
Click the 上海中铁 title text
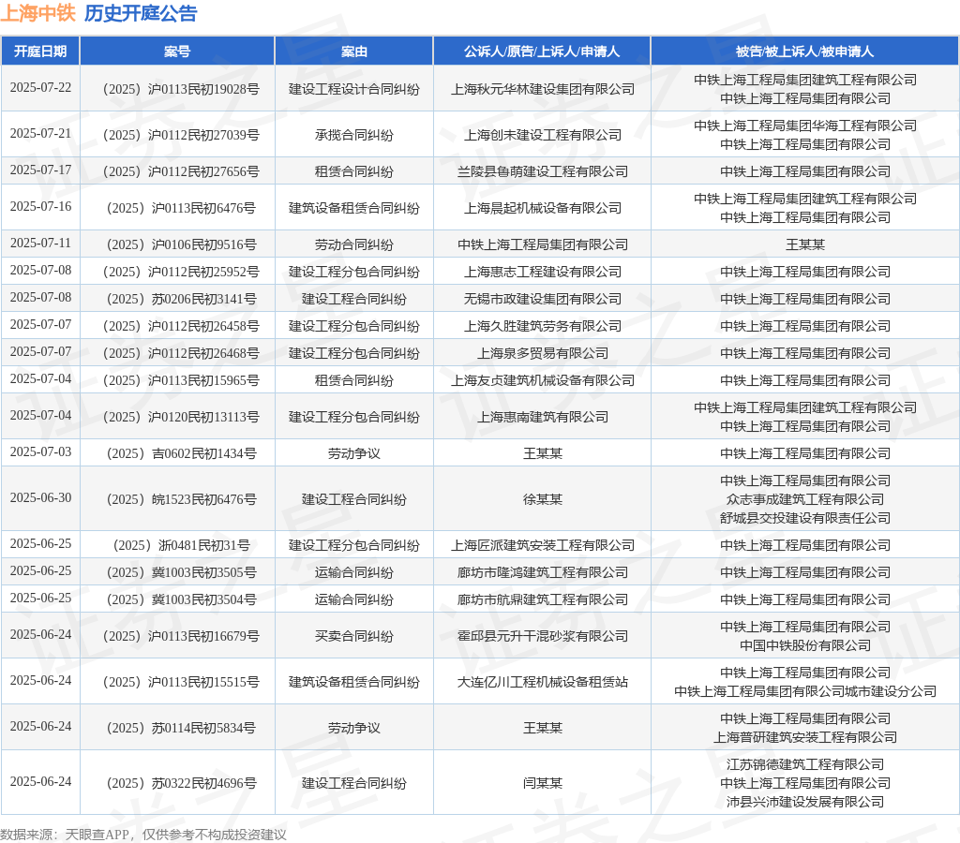[x=37, y=13]
